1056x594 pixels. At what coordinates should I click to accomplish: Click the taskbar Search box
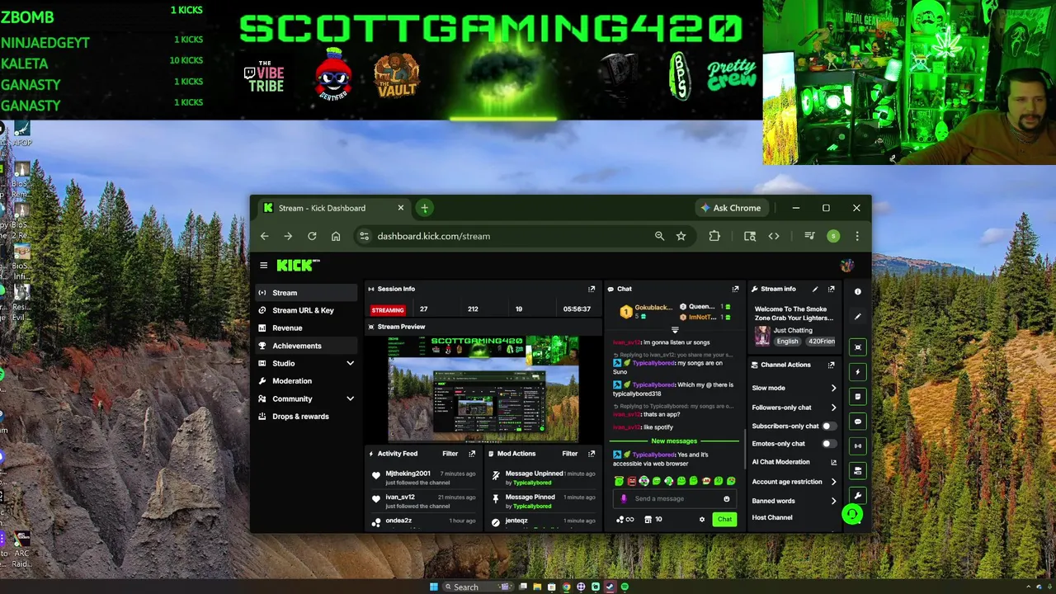(478, 587)
